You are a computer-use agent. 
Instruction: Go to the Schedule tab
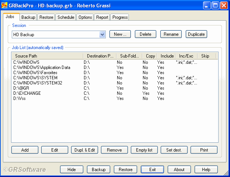66,17
